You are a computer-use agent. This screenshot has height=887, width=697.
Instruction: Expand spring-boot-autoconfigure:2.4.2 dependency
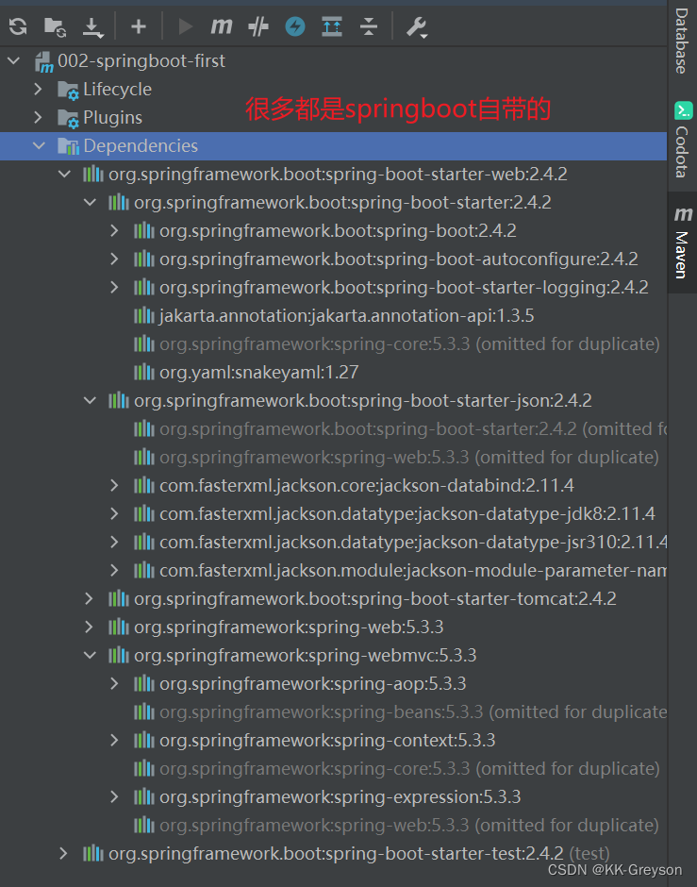(x=115, y=259)
